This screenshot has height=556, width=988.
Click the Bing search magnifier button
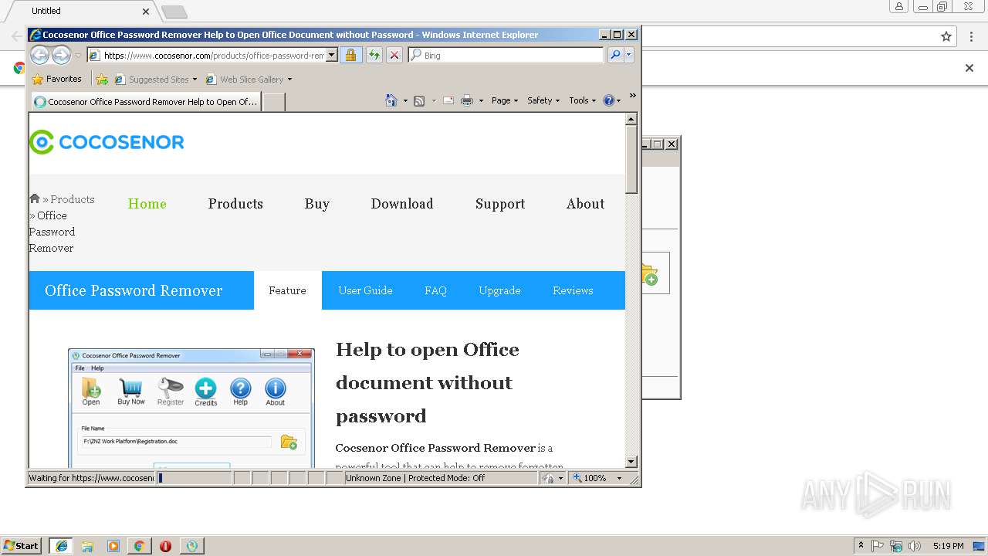pos(615,55)
